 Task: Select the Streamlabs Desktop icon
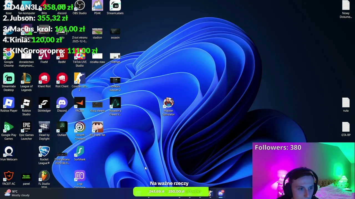[x=9, y=82]
